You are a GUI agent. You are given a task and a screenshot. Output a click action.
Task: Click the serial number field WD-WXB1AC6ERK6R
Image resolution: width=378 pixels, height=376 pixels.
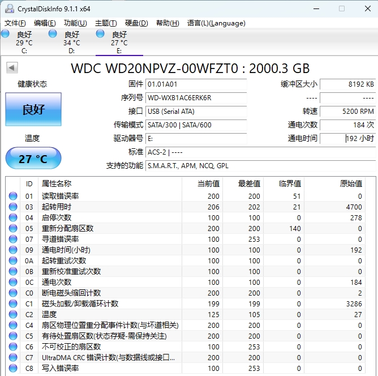click(196, 97)
